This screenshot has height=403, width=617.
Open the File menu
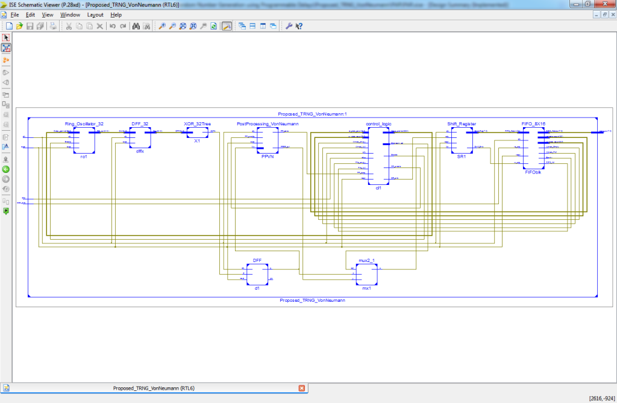[x=15, y=14]
